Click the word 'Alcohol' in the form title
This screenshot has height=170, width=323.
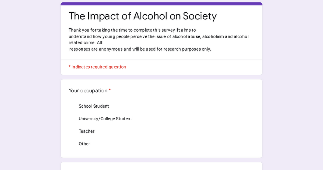(x=150, y=16)
